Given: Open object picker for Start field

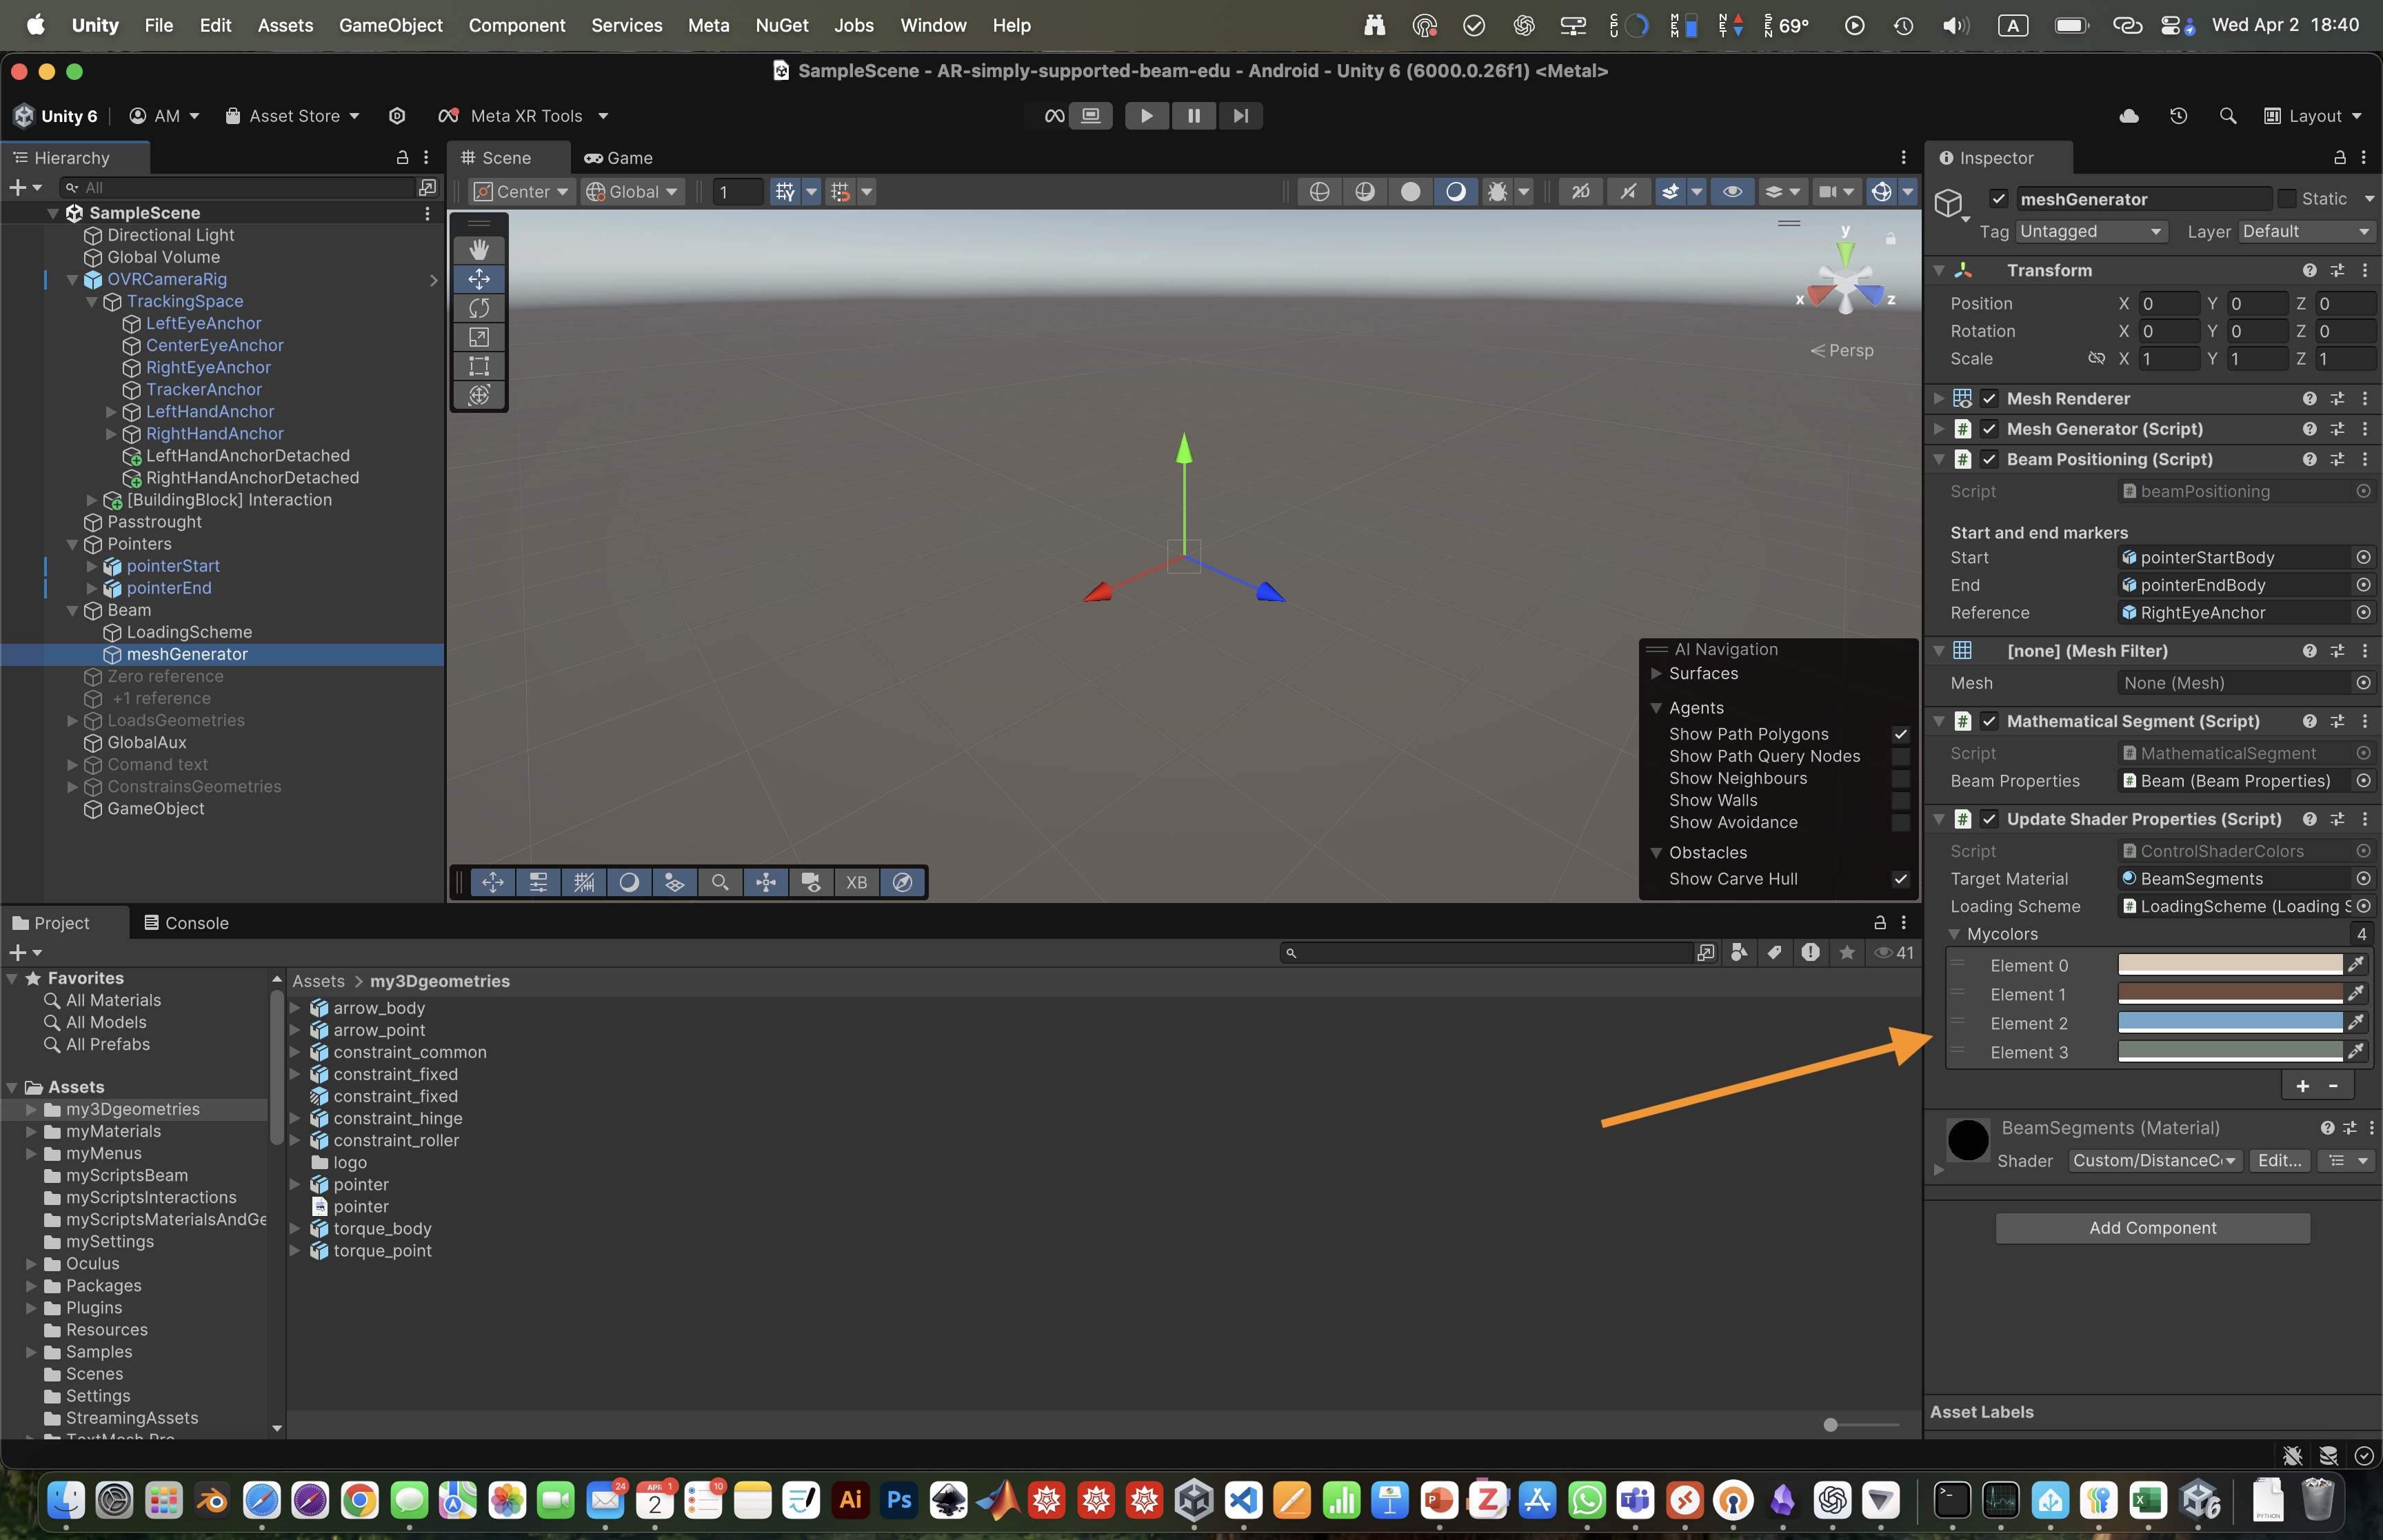Looking at the screenshot, I should tap(2363, 557).
